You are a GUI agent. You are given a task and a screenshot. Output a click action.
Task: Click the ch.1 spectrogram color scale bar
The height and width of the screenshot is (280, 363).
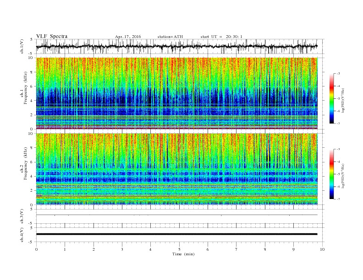pyautogui.click(x=332, y=98)
